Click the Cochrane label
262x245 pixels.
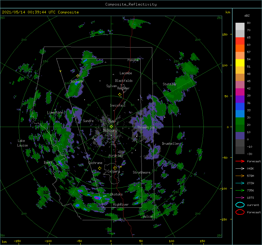tap(95, 163)
